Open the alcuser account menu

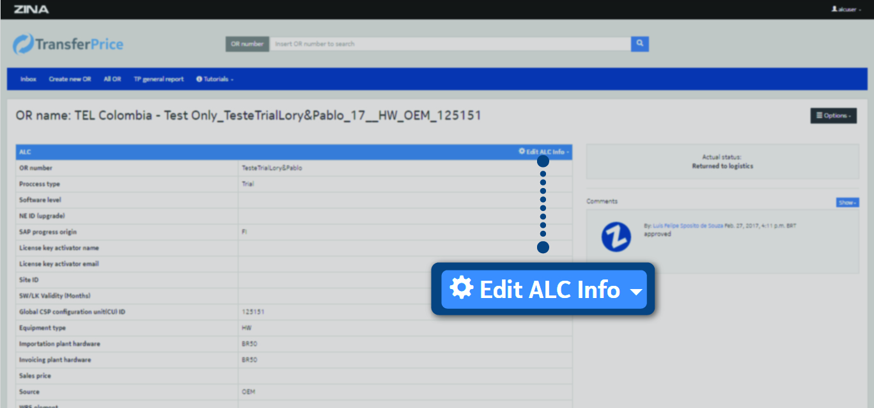(x=846, y=10)
